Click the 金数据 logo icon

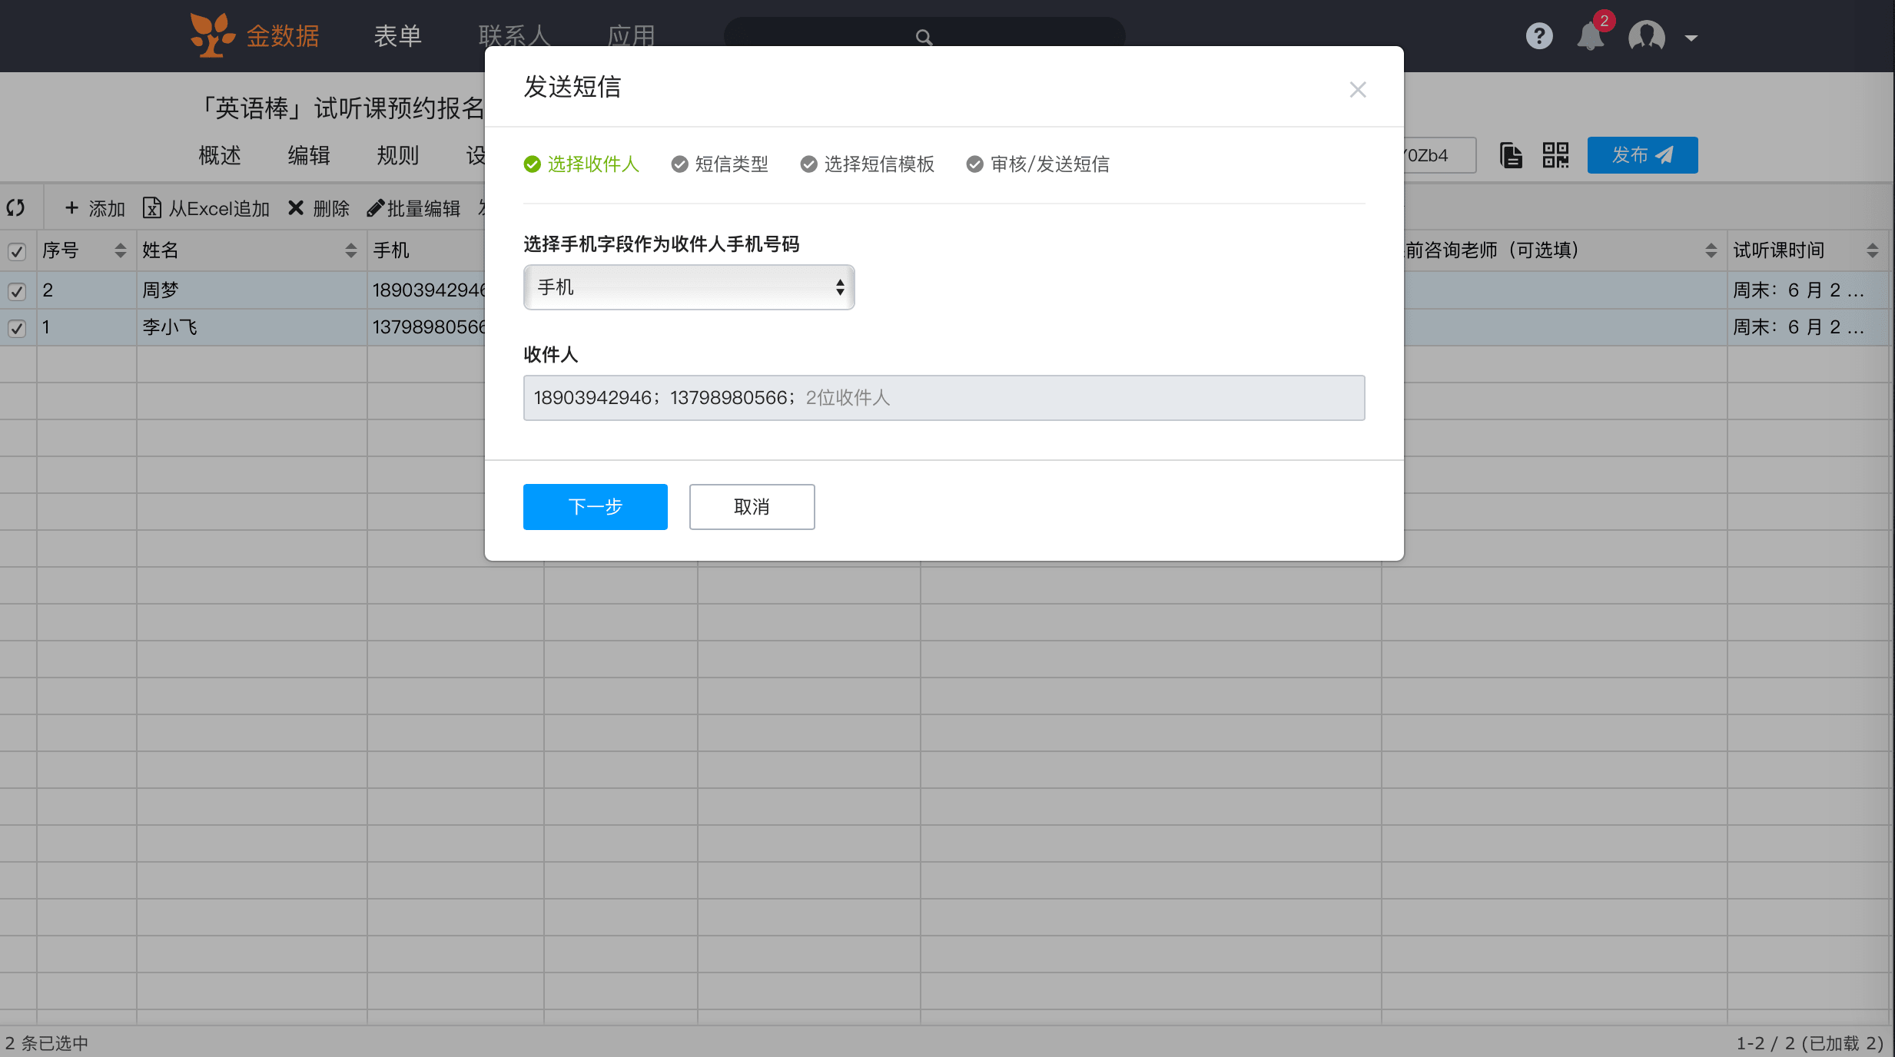pyautogui.click(x=211, y=35)
